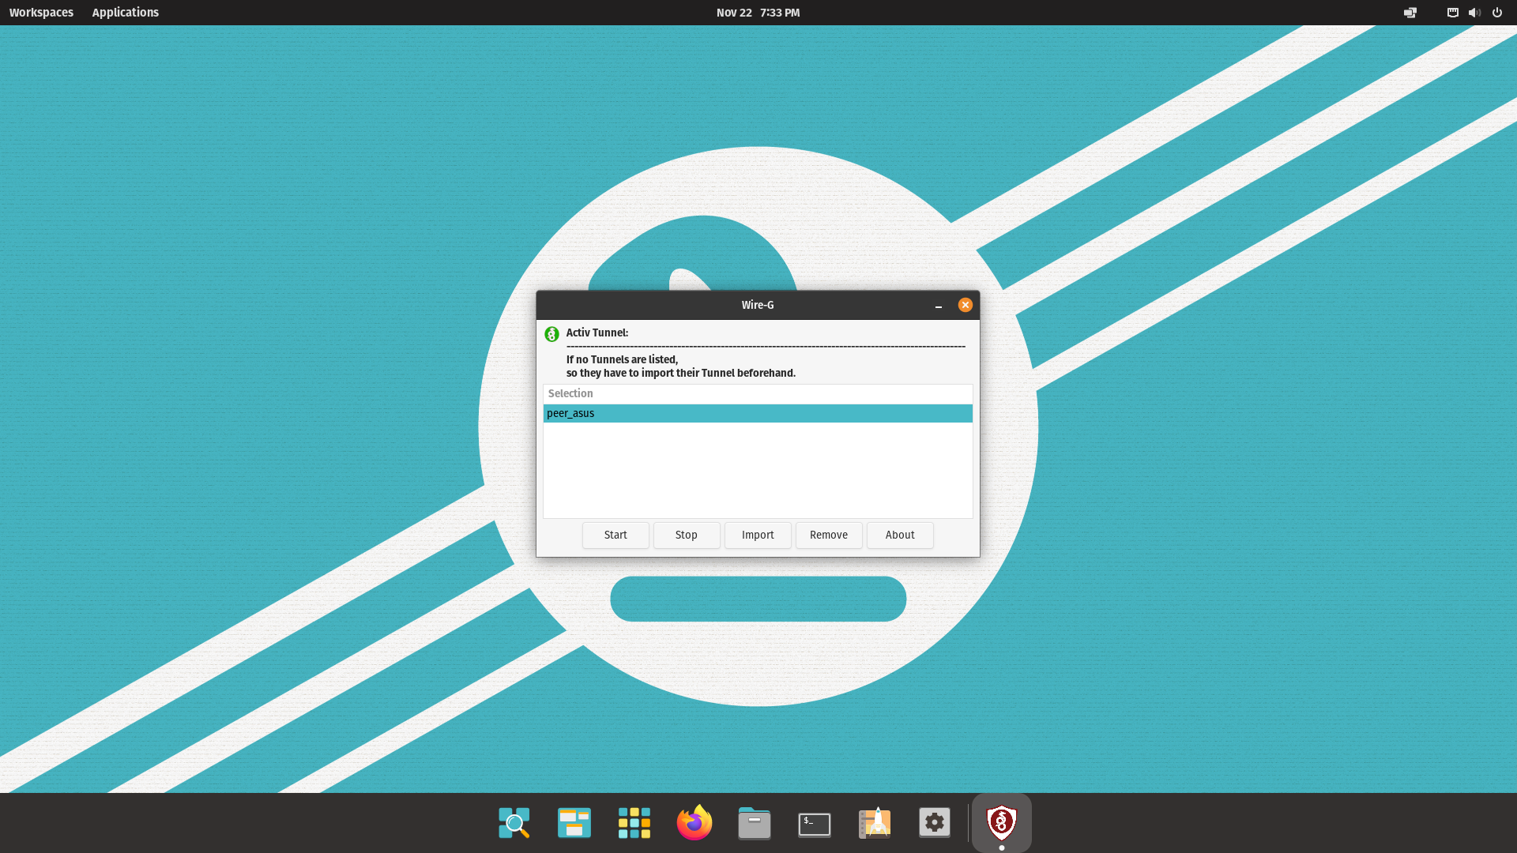Open the Files manager from dock
The height and width of the screenshot is (853, 1517).
755,823
